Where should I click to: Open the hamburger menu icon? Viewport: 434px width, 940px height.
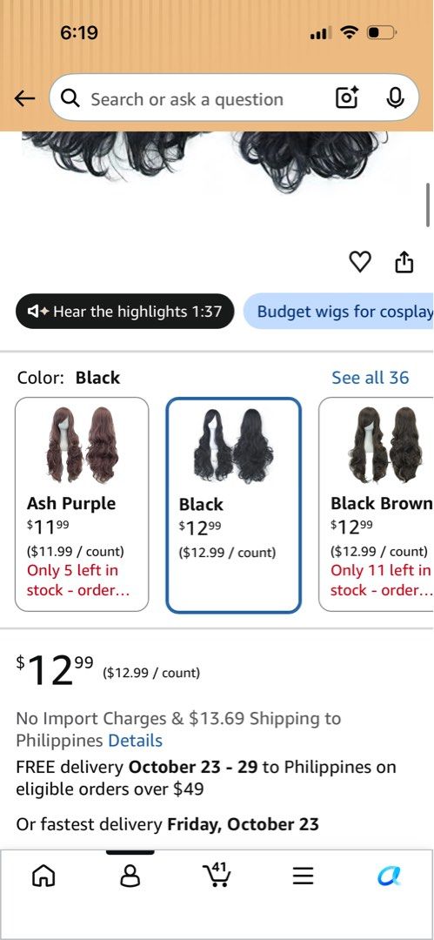click(304, 877)
